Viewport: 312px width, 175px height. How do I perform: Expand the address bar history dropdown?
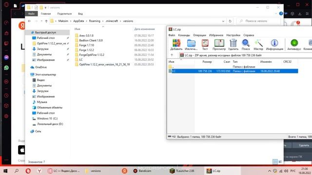click(223, 21)
